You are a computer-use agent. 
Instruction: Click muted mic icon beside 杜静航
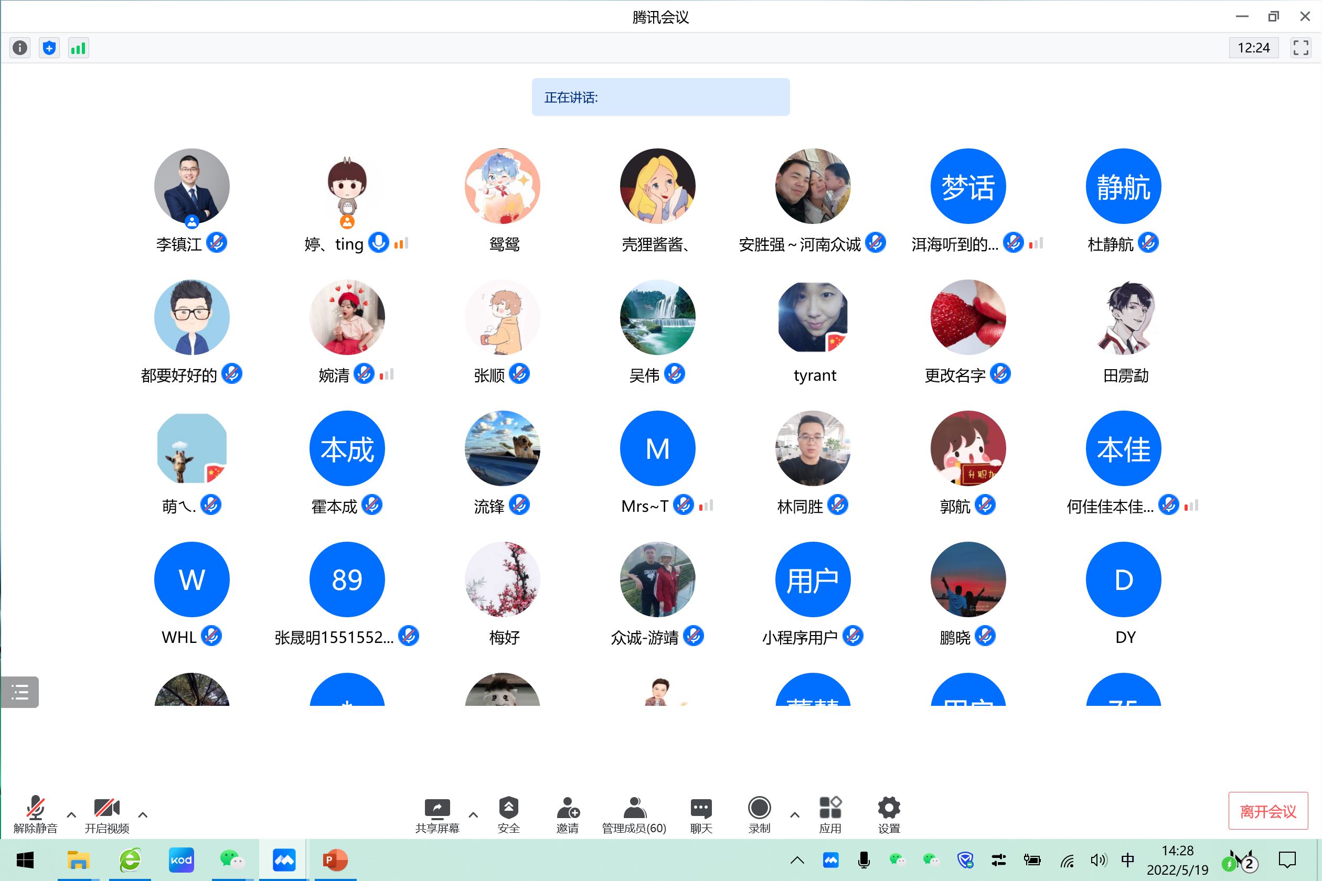(1148, 243)
